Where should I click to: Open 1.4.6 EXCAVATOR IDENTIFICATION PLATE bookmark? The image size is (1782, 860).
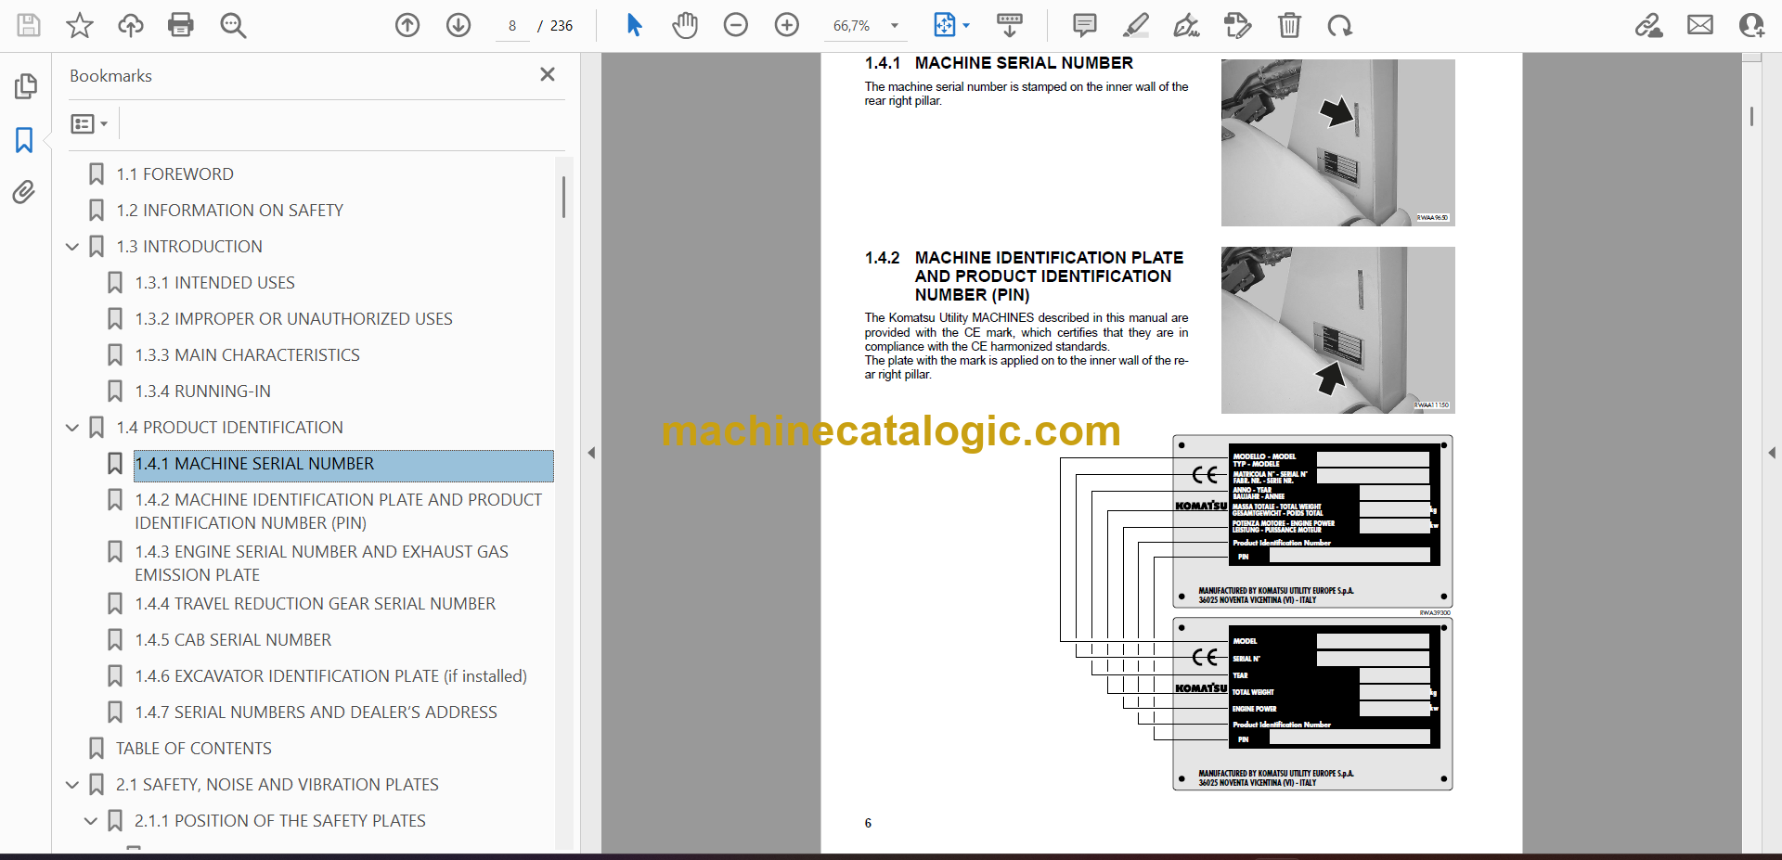(330, 676)
